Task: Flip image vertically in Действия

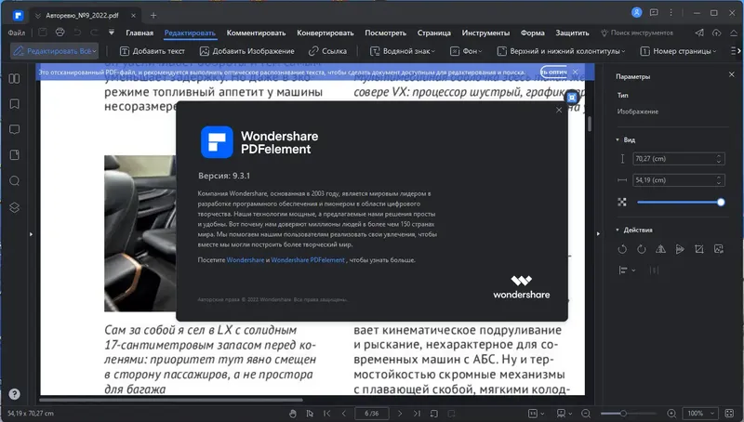Action: tap(680, 249)
